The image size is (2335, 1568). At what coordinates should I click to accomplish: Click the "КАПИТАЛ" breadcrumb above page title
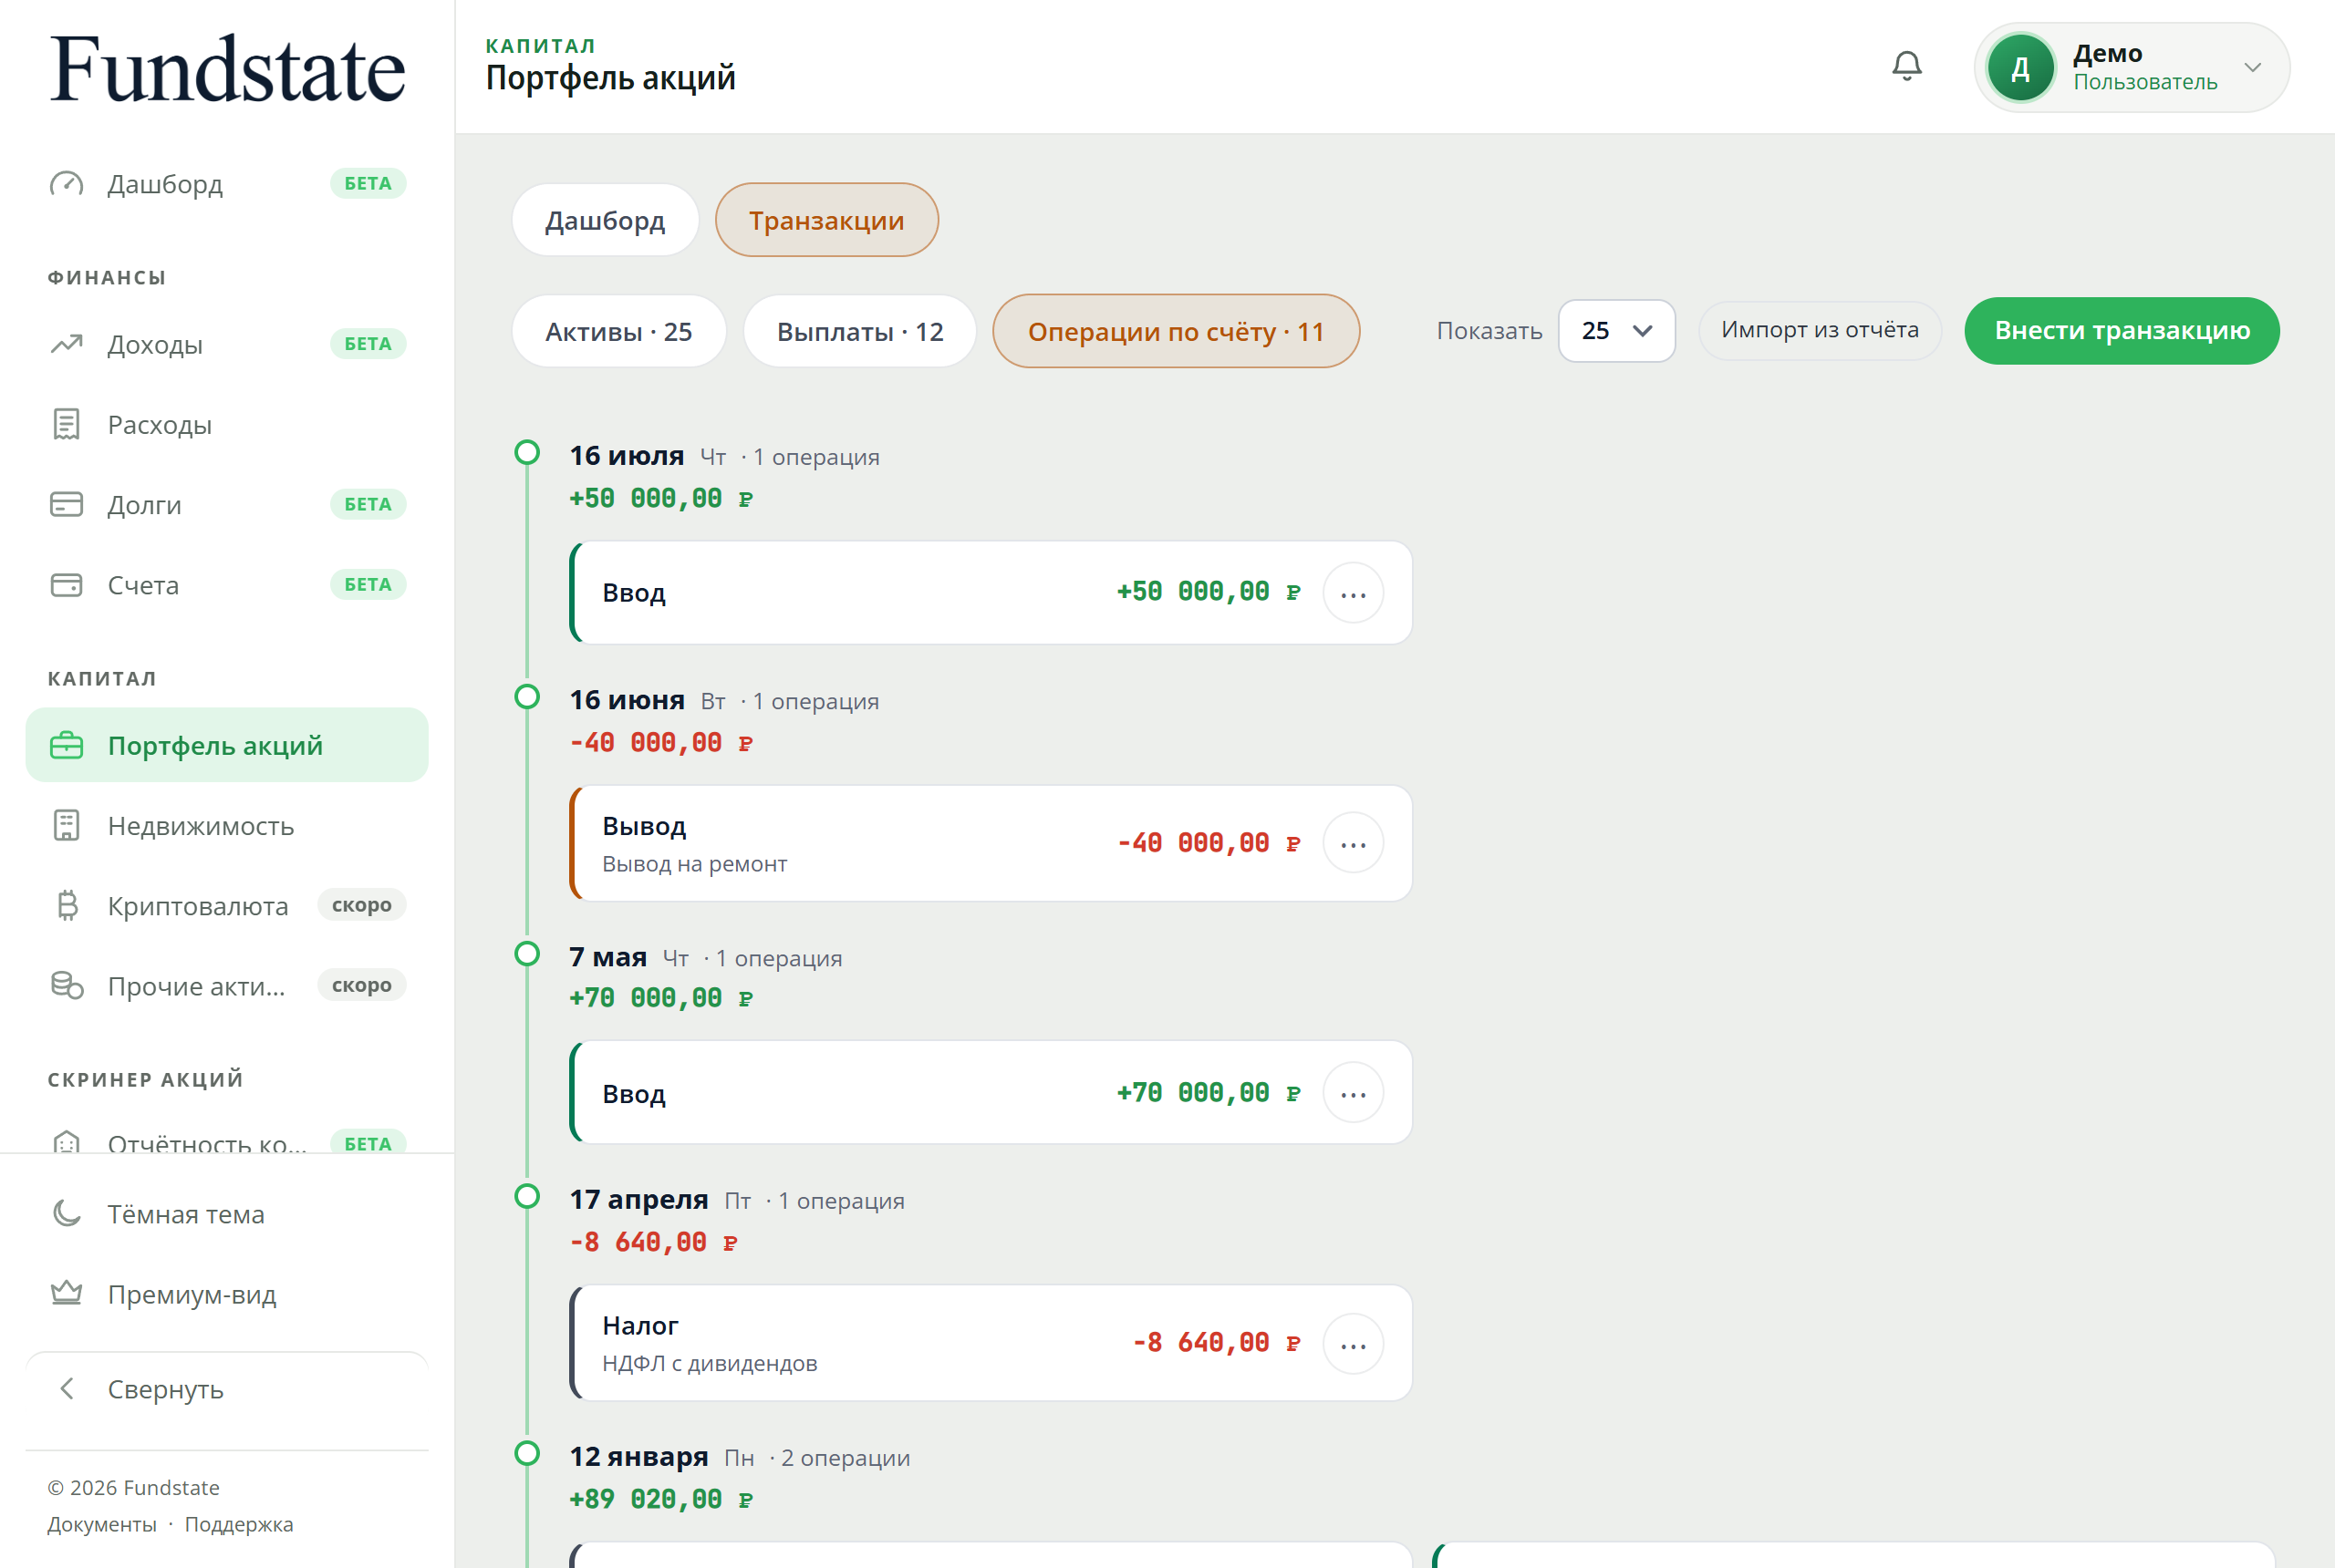[x=540, y=46]
